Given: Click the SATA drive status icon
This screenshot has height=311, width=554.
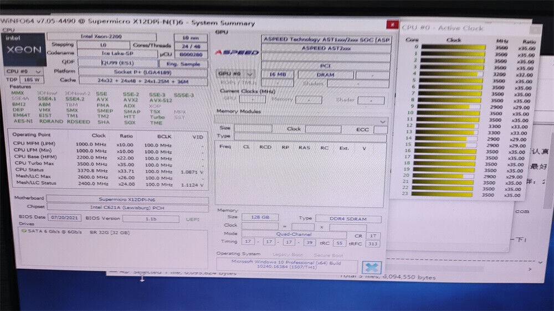Looking at the screenshot, I should point(24,231).
